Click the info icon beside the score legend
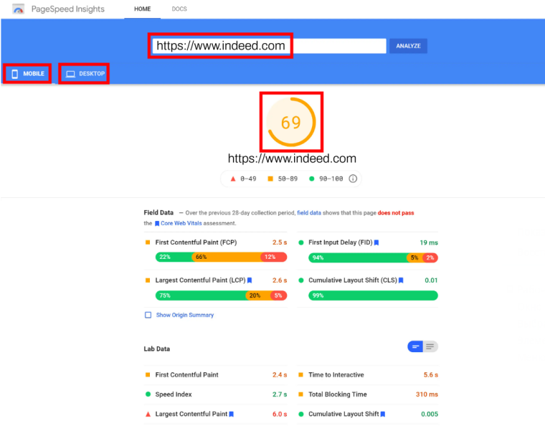The width and height of the screenshot is (545, 426). pos(353,179)
